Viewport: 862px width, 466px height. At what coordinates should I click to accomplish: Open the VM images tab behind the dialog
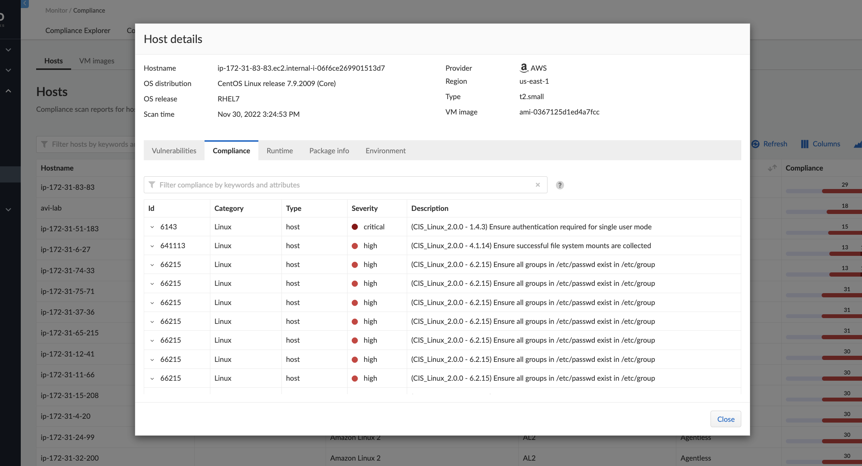97,61
